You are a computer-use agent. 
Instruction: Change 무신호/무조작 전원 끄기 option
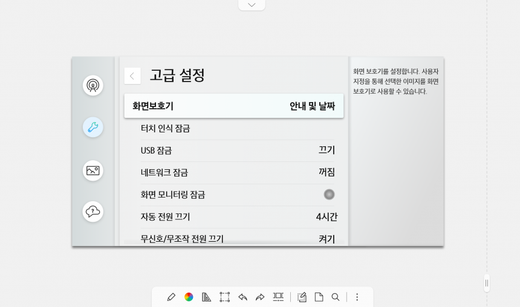click(x=238, y=238)
